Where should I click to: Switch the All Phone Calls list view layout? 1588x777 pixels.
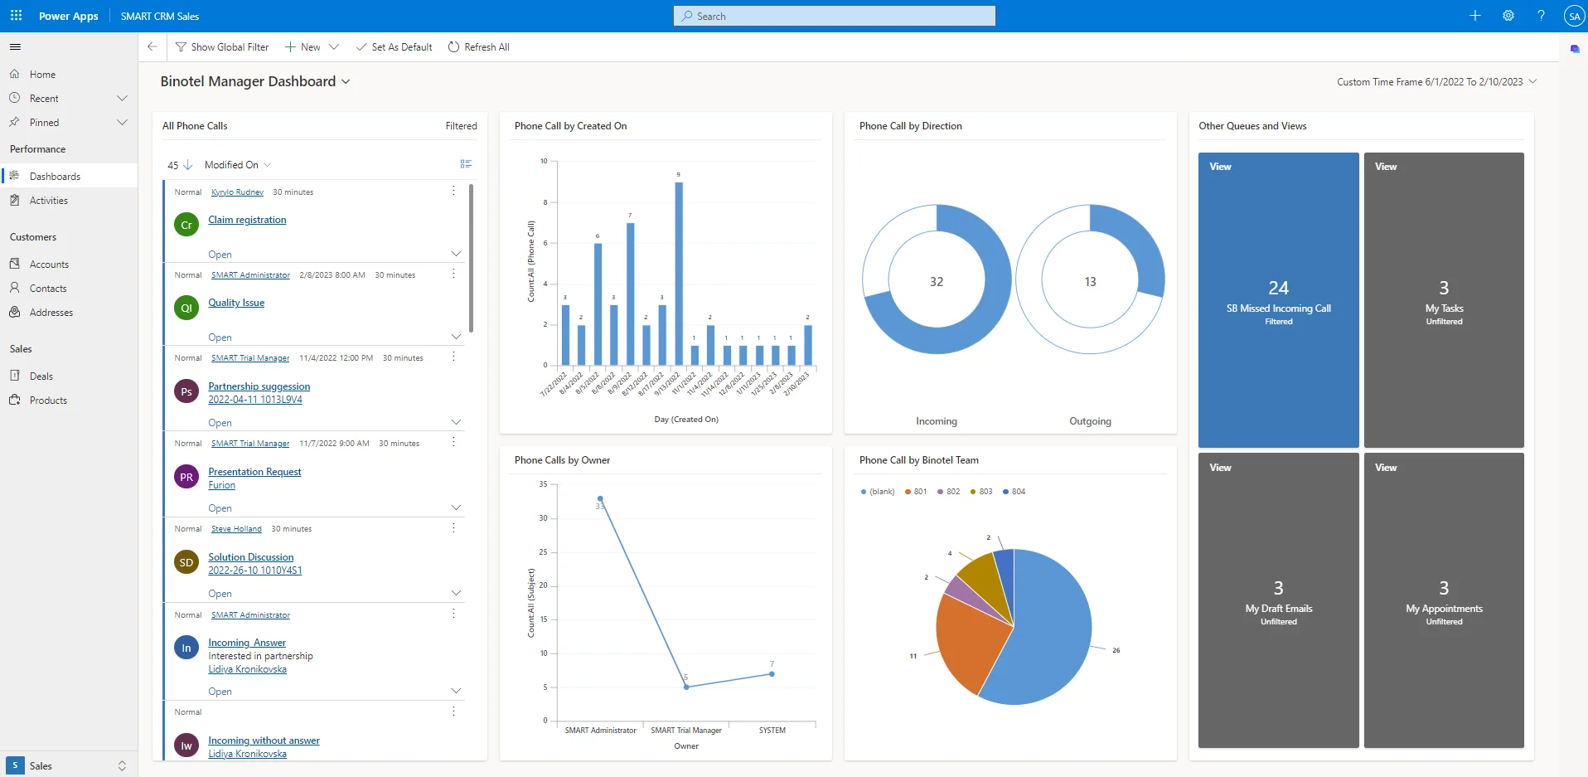tap(466, 164)
